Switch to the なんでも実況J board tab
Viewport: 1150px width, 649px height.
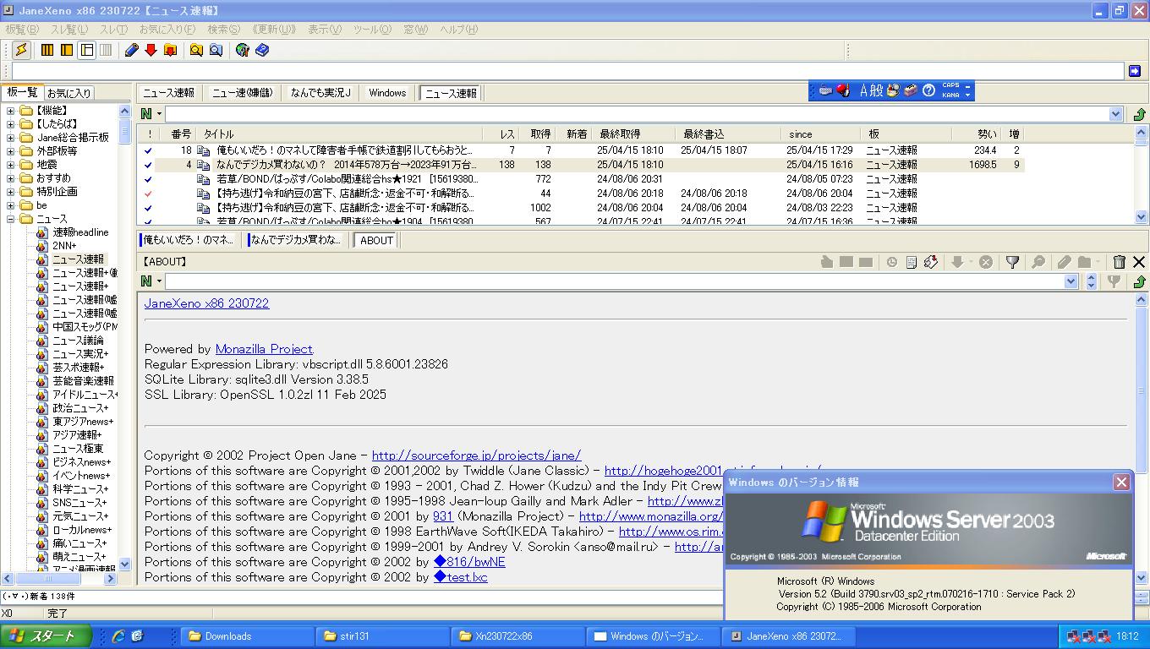[320, 93]
